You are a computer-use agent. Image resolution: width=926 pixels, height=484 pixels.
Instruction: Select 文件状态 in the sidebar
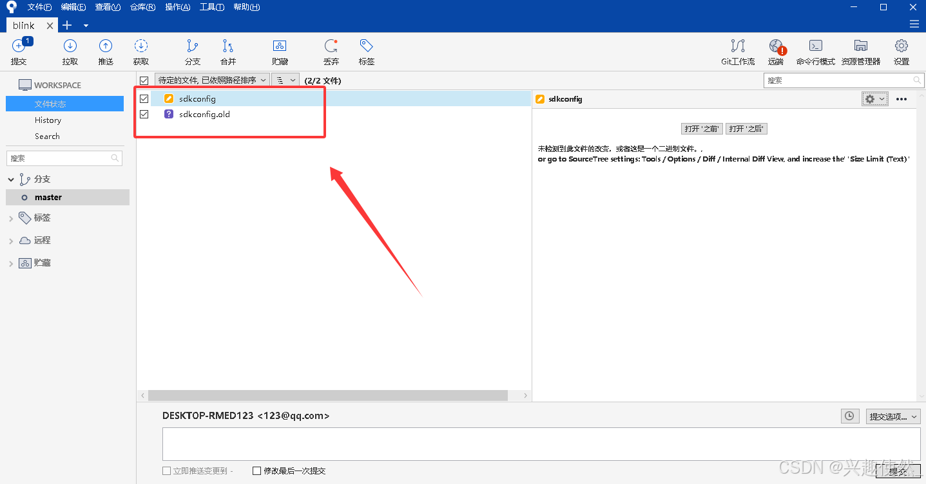point(64,104)
